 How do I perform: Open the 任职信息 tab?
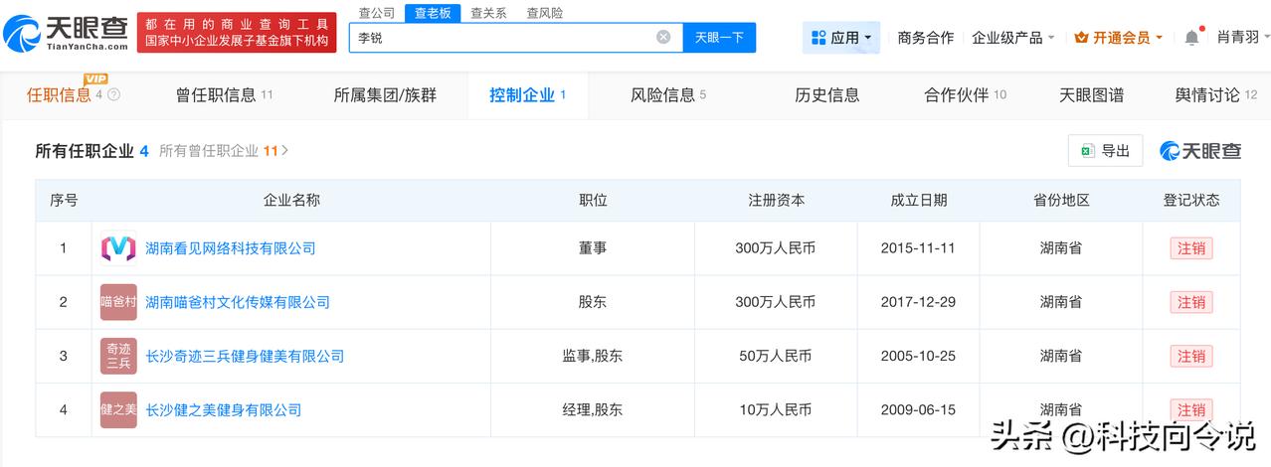pos(59,95)
